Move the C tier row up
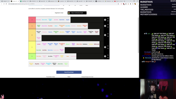This screenshot has width=176, height=99. 108,46
